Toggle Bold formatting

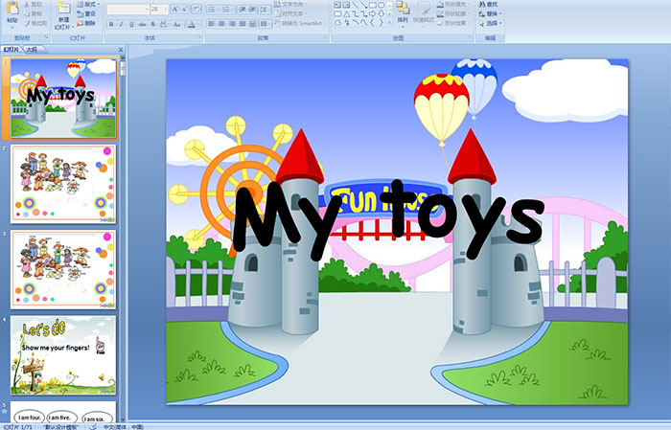tap(111, 24)
